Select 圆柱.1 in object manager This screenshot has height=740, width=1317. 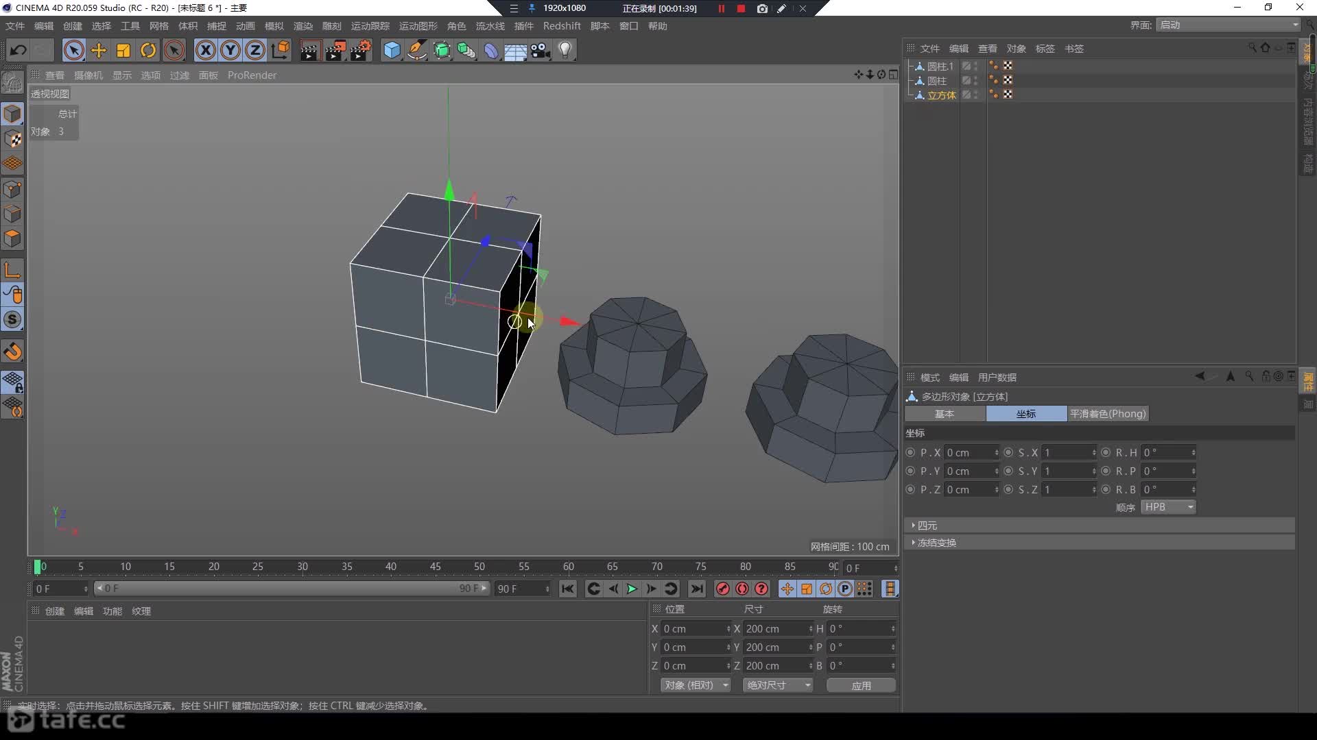[x=940, y=66]
